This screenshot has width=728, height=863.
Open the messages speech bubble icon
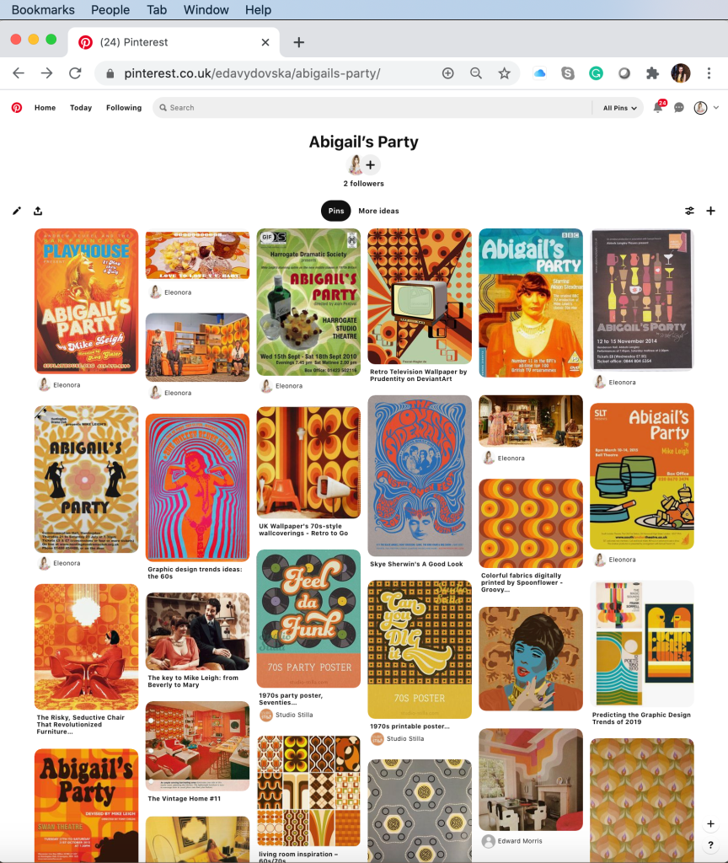[x=679, y=107]
